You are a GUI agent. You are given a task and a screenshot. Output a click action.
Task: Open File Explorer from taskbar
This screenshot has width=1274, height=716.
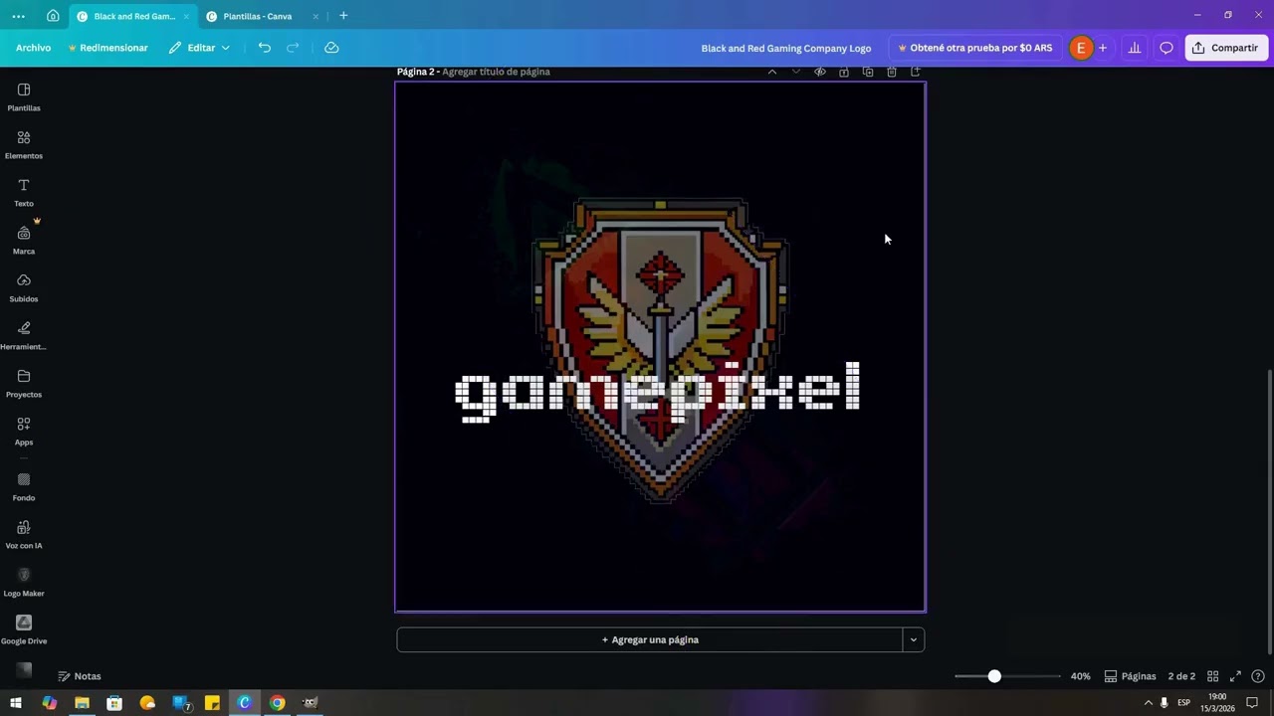click(82, 702)
